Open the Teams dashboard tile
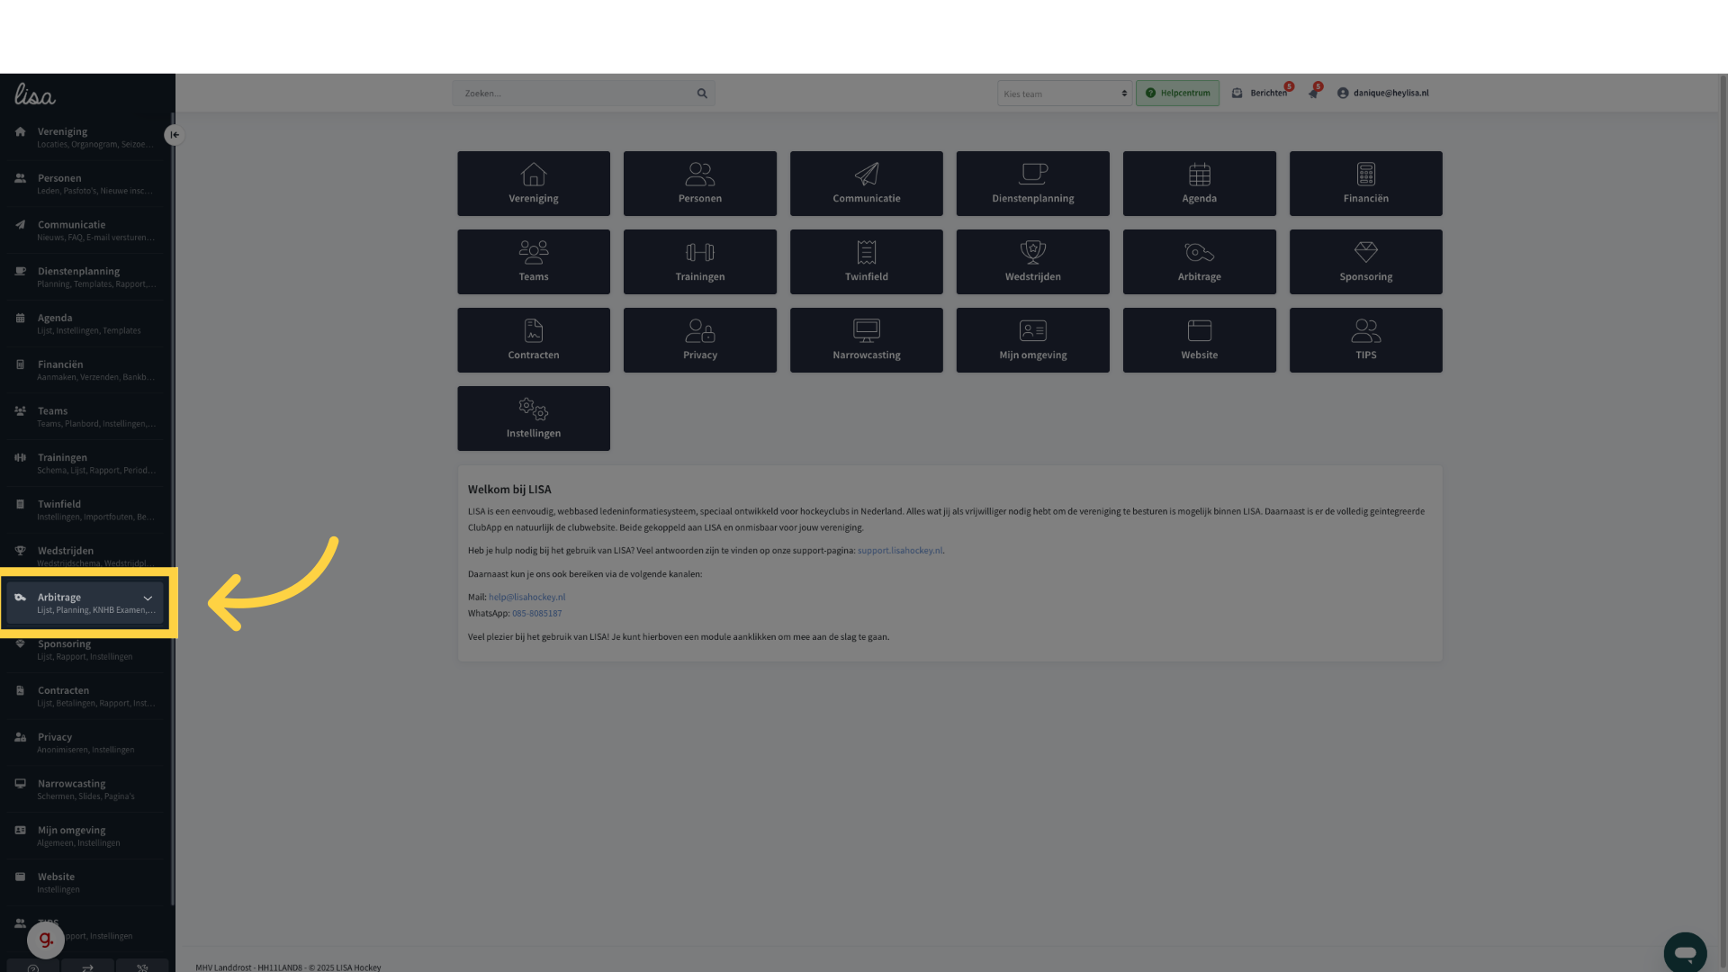The width and height of the screenshot is (1728, 972). pos(534,262)
